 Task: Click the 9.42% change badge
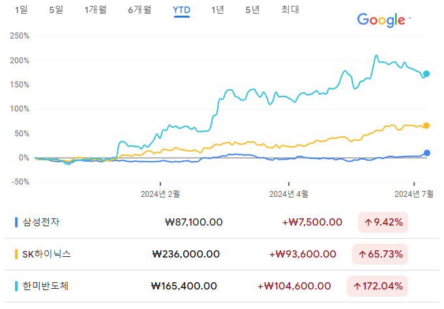[383, 222]
